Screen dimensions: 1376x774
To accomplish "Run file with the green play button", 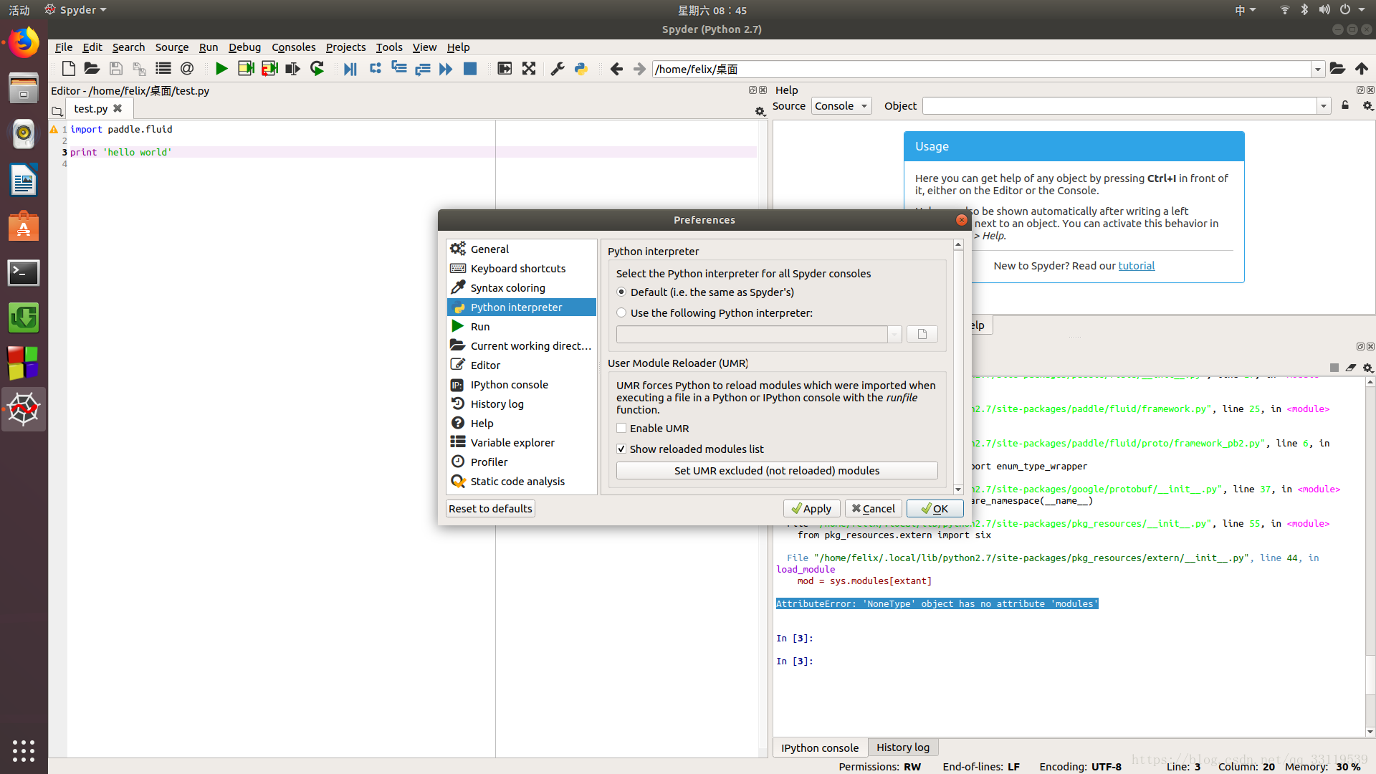I will point(221,69).
